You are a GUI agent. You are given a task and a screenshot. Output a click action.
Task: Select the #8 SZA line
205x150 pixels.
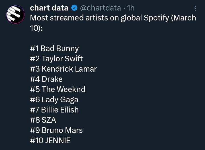[x=43, y=120]
